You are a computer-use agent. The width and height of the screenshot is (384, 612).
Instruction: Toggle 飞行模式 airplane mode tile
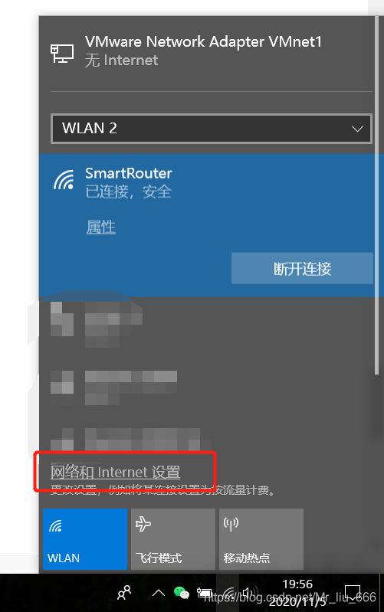[173, 539]
